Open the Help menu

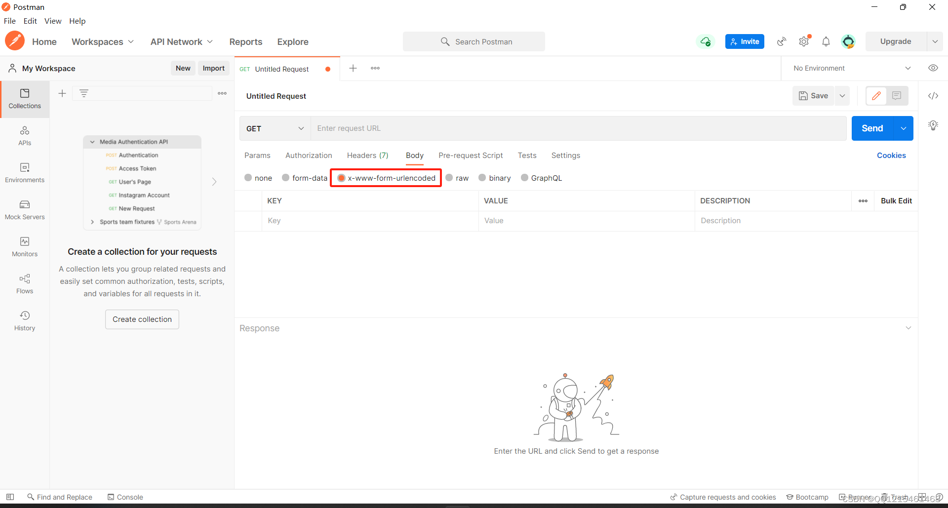coord(78,21)
